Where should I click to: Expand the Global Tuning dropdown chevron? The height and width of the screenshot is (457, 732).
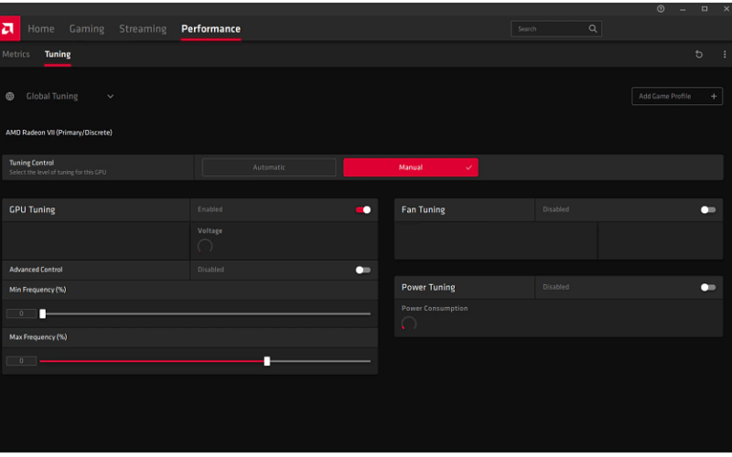(x=110, y=96)
